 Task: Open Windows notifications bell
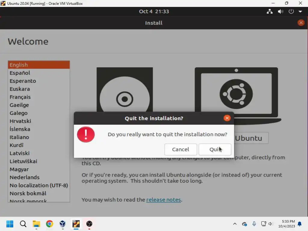(x=300, y=224)
